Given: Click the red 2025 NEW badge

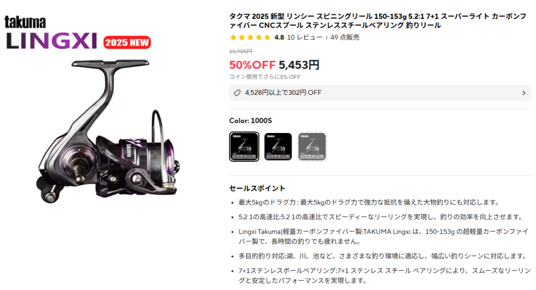Looking at the screenshot, I should coord(127,42).
